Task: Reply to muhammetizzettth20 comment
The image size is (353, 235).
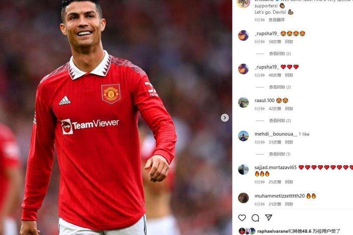Action: tap(289, 204)
